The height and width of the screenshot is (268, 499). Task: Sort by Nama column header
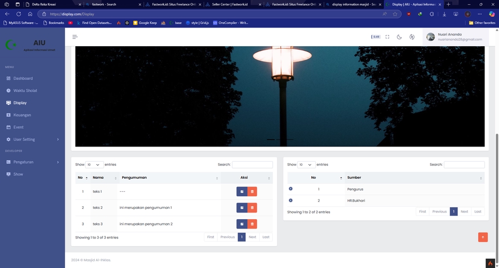click(x=104, y=178)
